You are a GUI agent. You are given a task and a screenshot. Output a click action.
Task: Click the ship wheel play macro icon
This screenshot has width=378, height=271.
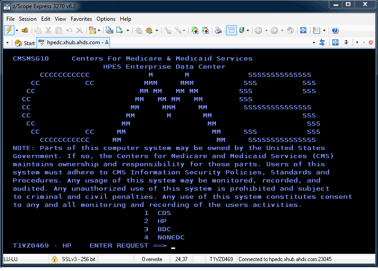149,30
